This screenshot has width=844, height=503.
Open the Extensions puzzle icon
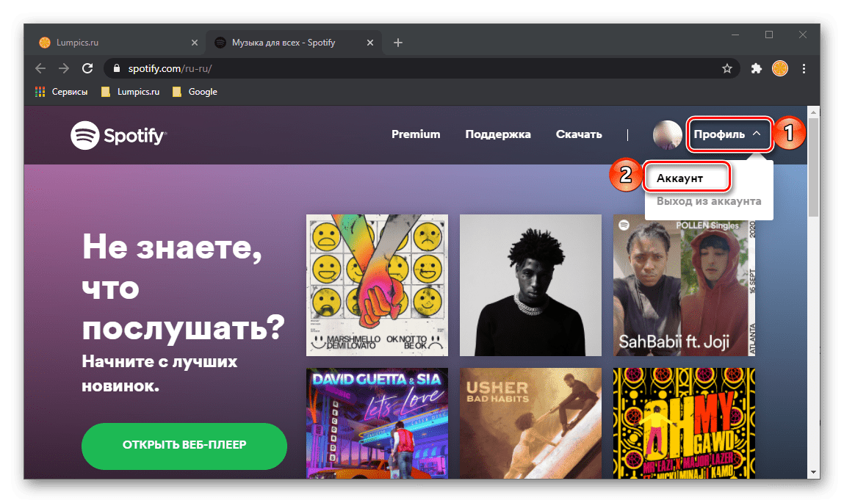click(x=757, y=68)
